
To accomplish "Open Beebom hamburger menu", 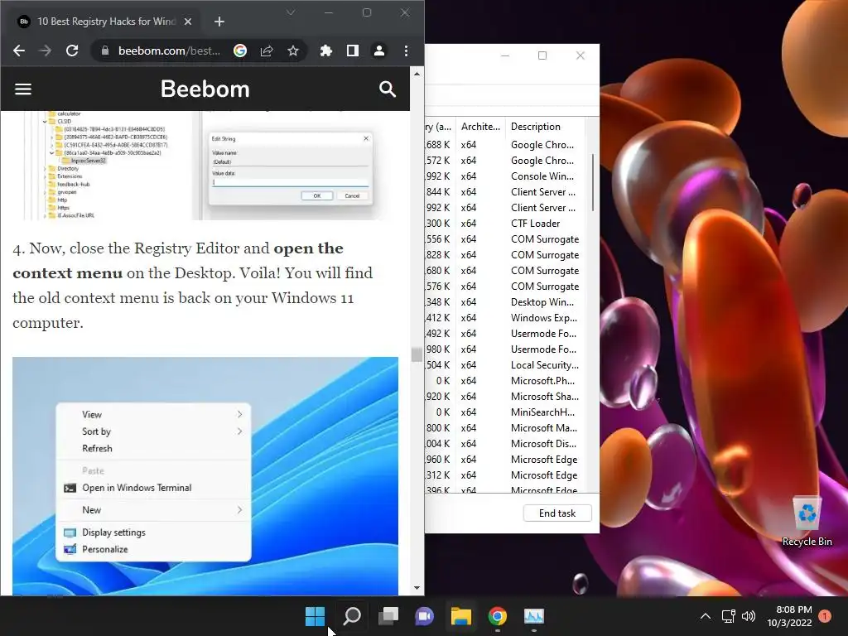I will (22, 89).
